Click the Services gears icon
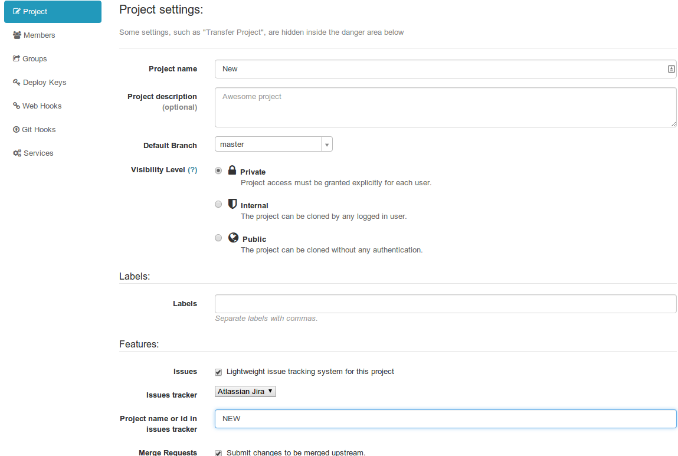The image size is (678, 456). click(17, 153)
